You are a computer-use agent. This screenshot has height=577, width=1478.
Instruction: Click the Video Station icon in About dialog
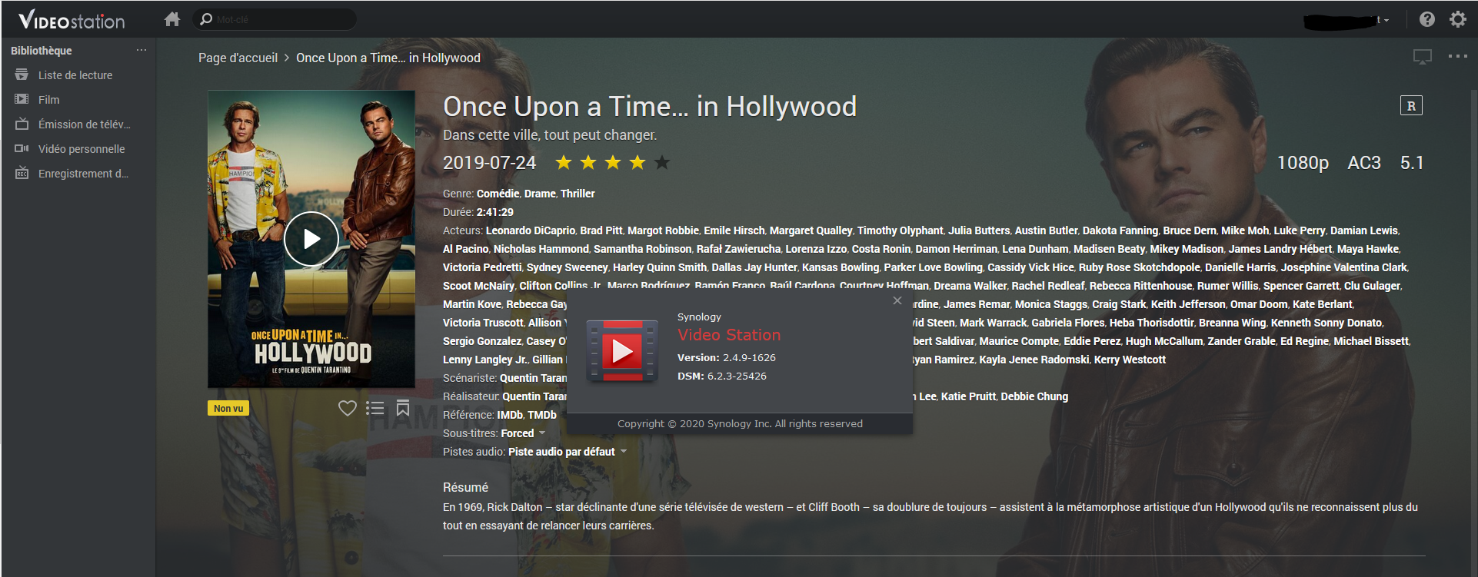click(x=622, y=351)
